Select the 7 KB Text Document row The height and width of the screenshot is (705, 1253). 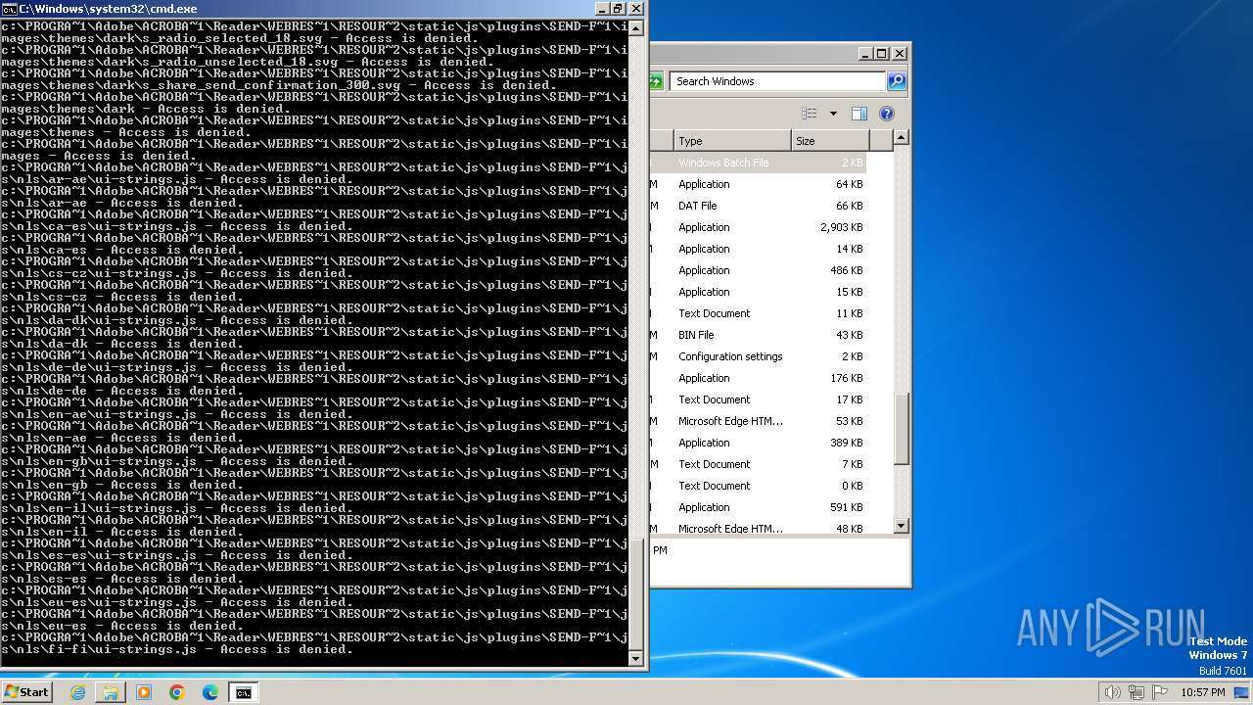pos(758,464)
